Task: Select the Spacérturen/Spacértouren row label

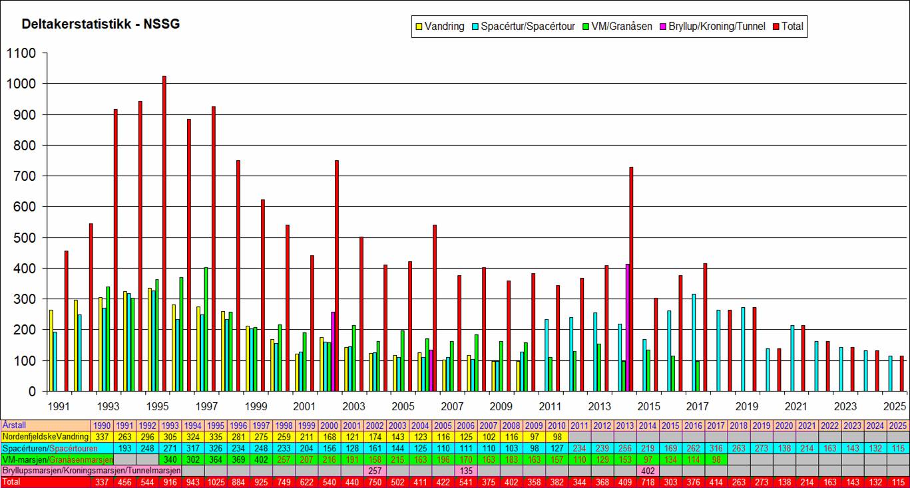Action: 45,448
